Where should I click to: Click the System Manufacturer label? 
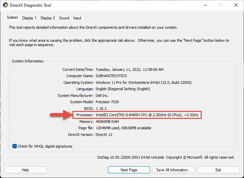(x=76, y=96)
